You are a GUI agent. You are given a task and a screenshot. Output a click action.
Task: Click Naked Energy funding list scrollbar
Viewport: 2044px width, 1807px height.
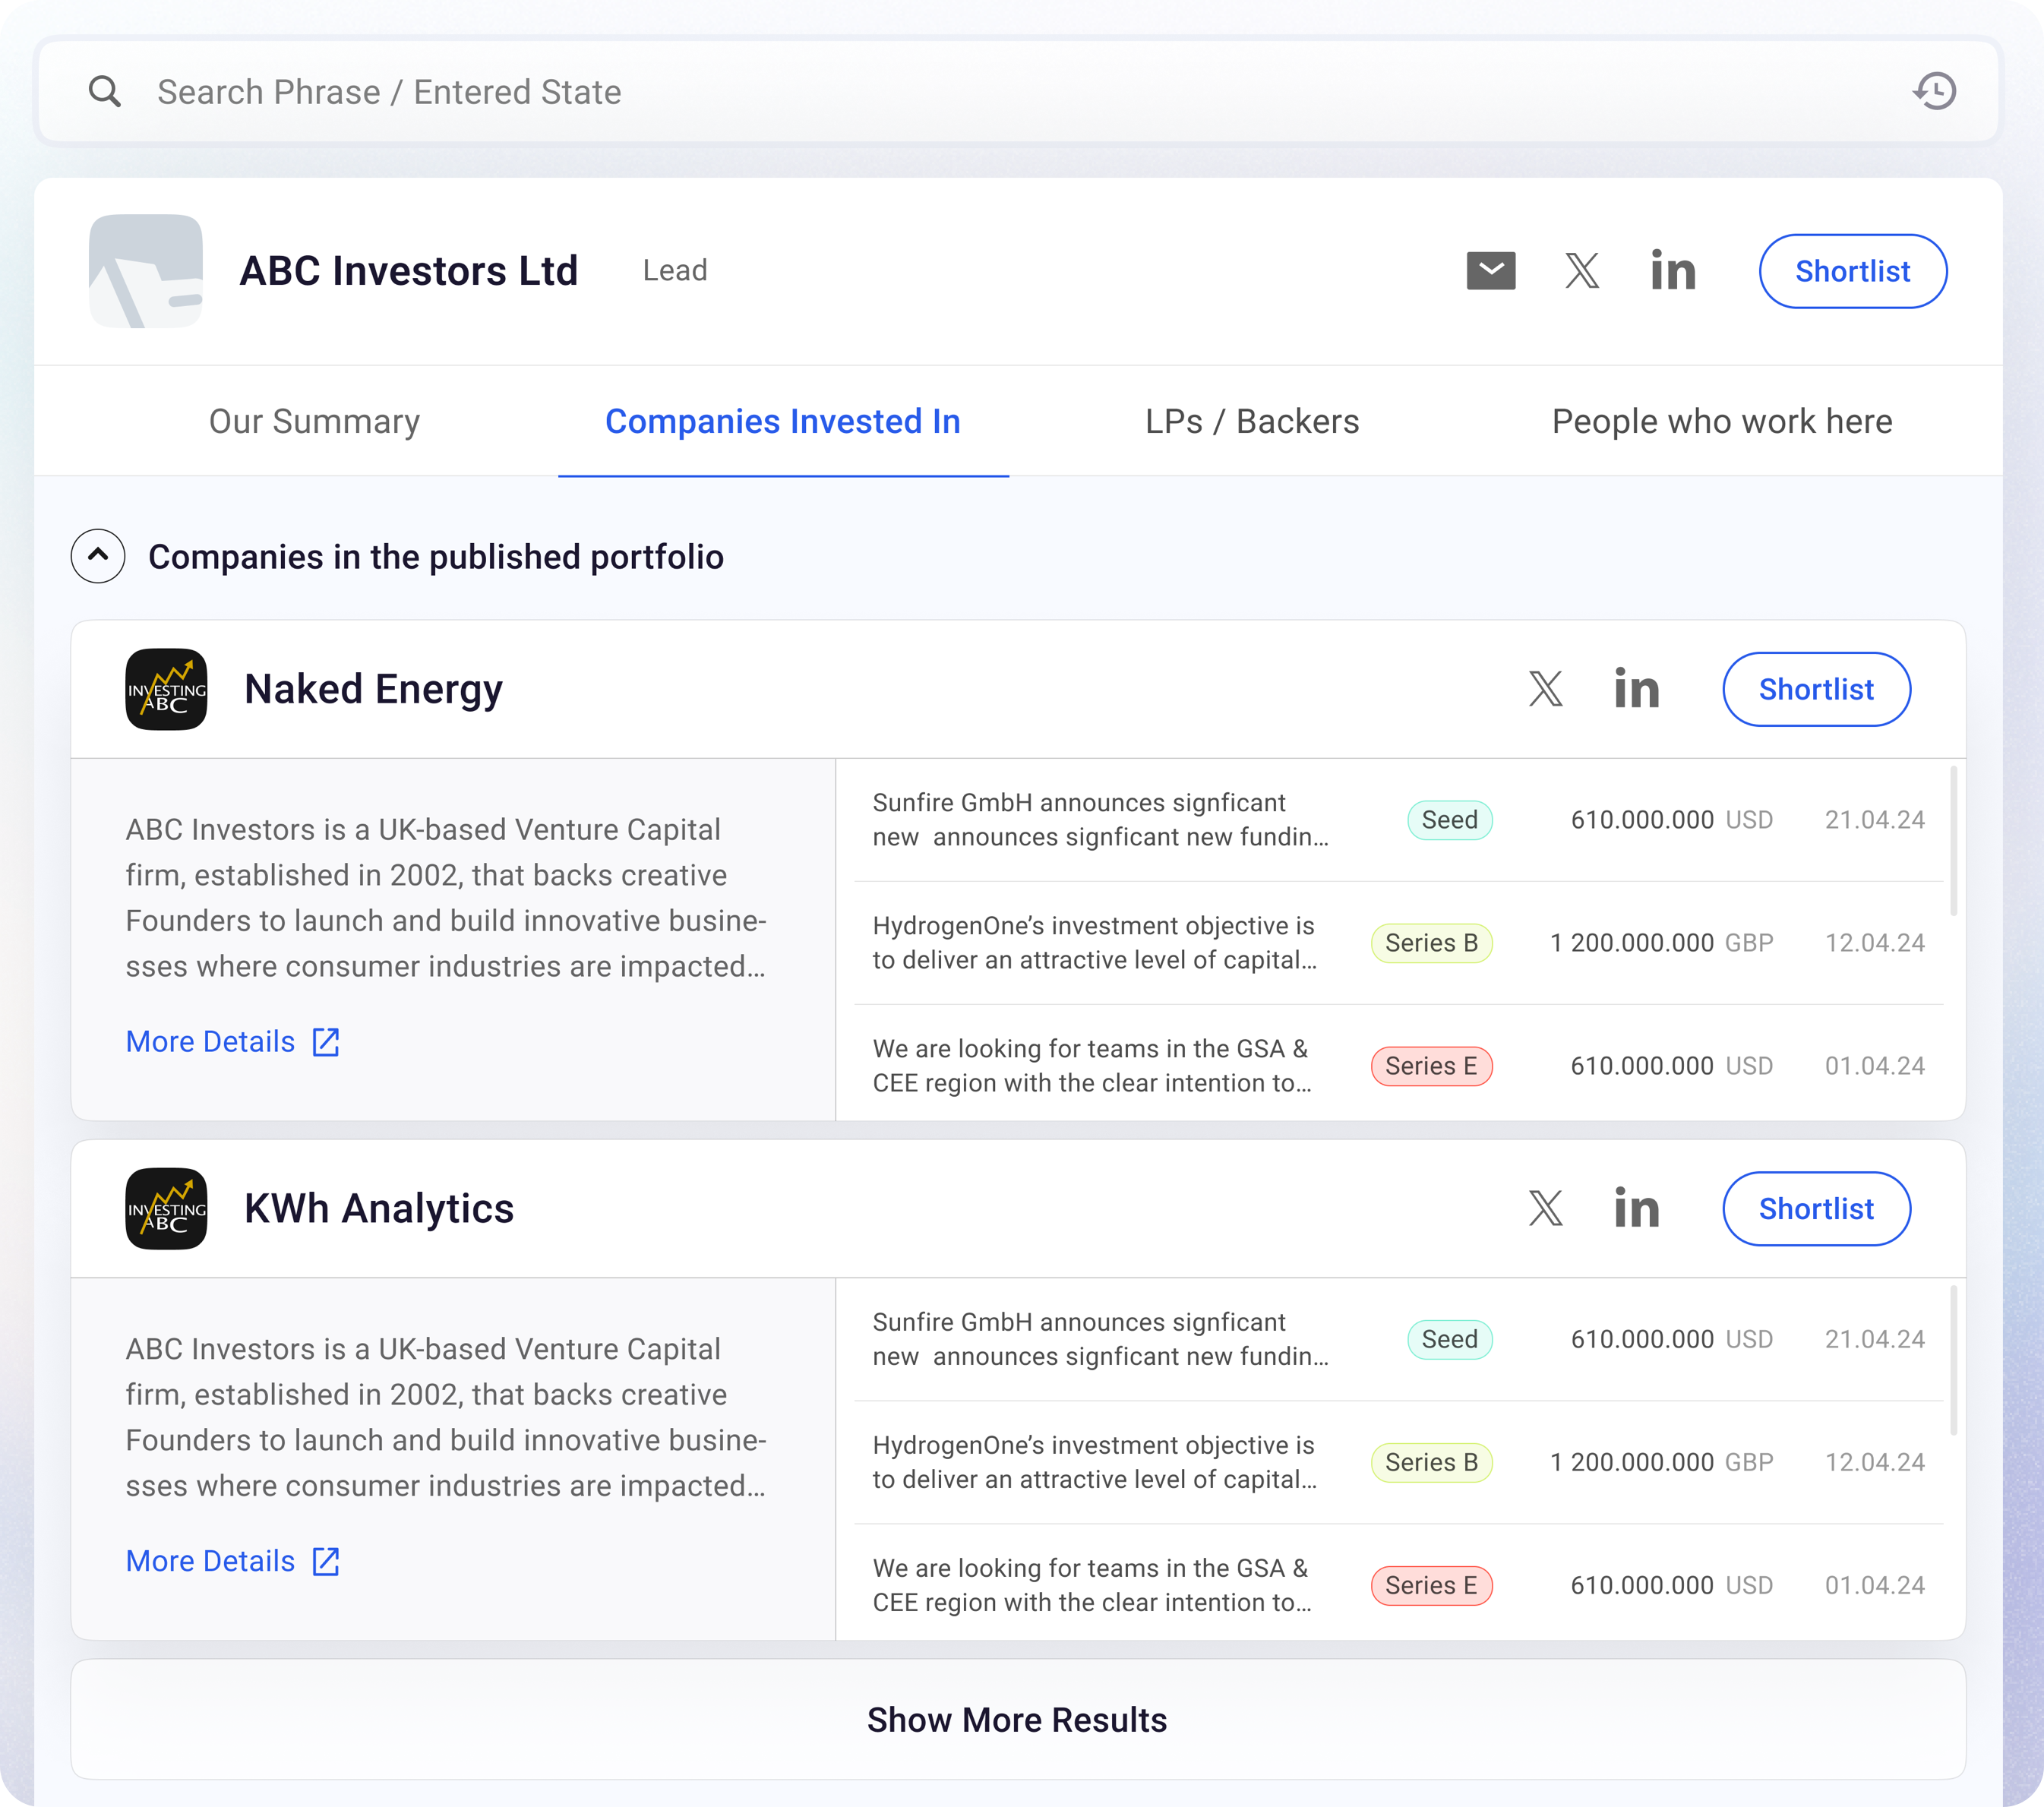tap(1953, 841)
